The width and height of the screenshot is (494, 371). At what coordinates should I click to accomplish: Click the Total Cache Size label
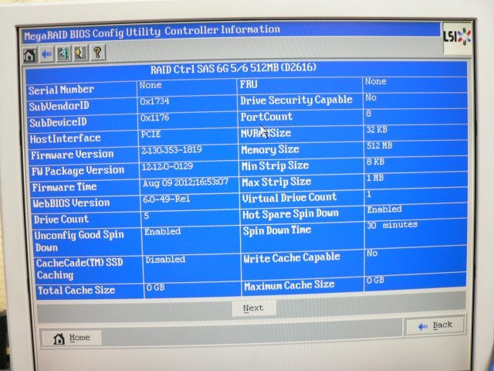click(x=76, y=291)
